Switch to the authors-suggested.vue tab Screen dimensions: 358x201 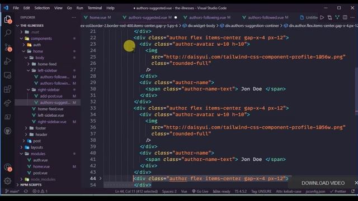(x=150, y=17)
